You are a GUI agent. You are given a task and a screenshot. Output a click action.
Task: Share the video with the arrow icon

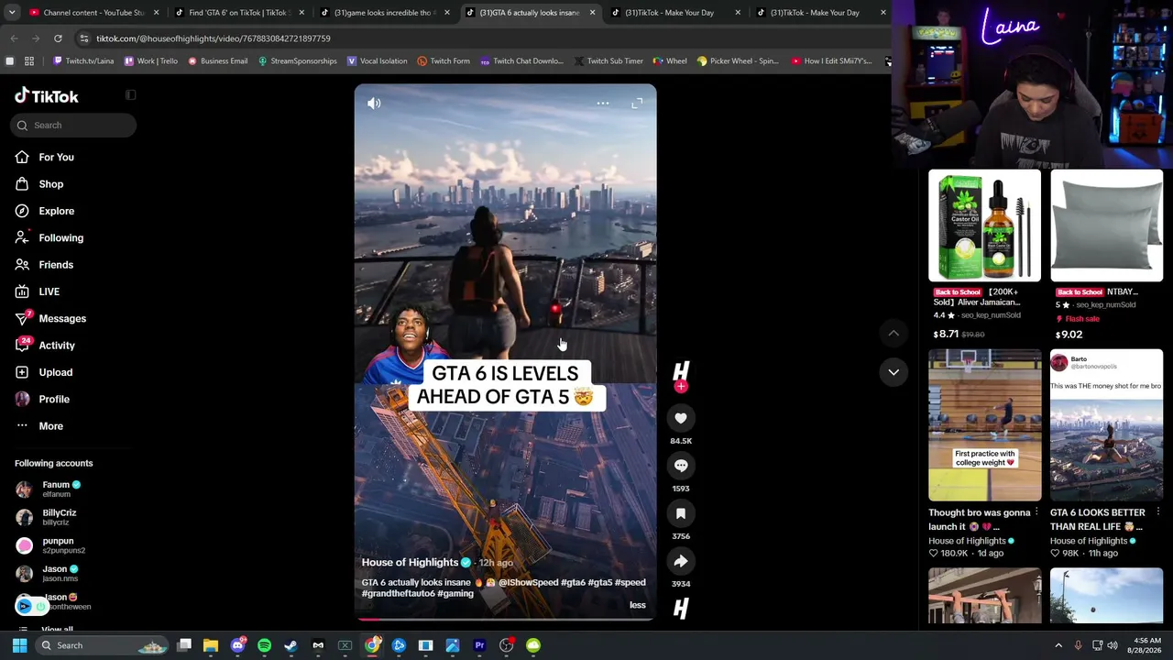[681, 561]
